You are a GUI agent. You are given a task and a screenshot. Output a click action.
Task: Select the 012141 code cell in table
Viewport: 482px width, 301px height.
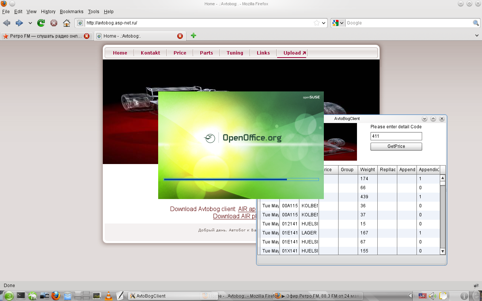pos(289,224)
